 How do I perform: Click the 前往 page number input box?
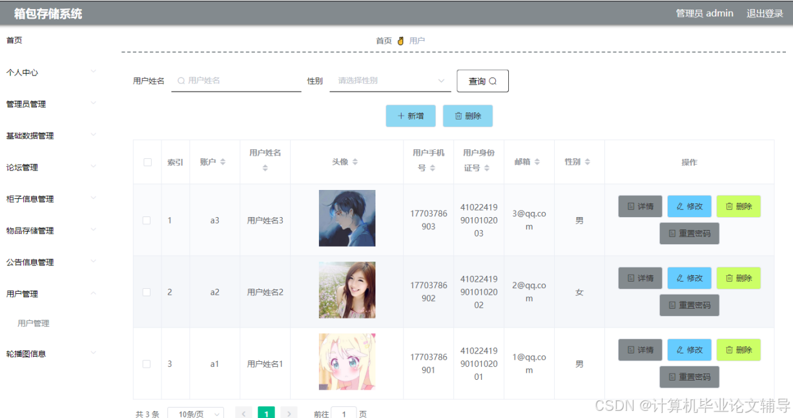click(x=344, y=414)
